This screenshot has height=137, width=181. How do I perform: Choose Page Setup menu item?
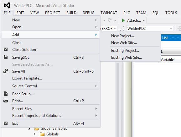coord(50,94)
